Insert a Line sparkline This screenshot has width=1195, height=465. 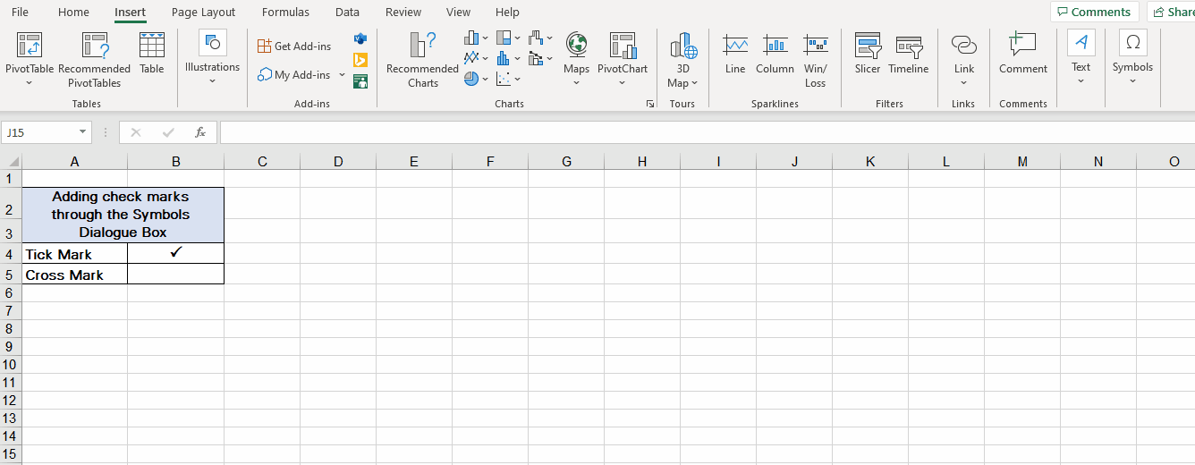pos(735,54)
